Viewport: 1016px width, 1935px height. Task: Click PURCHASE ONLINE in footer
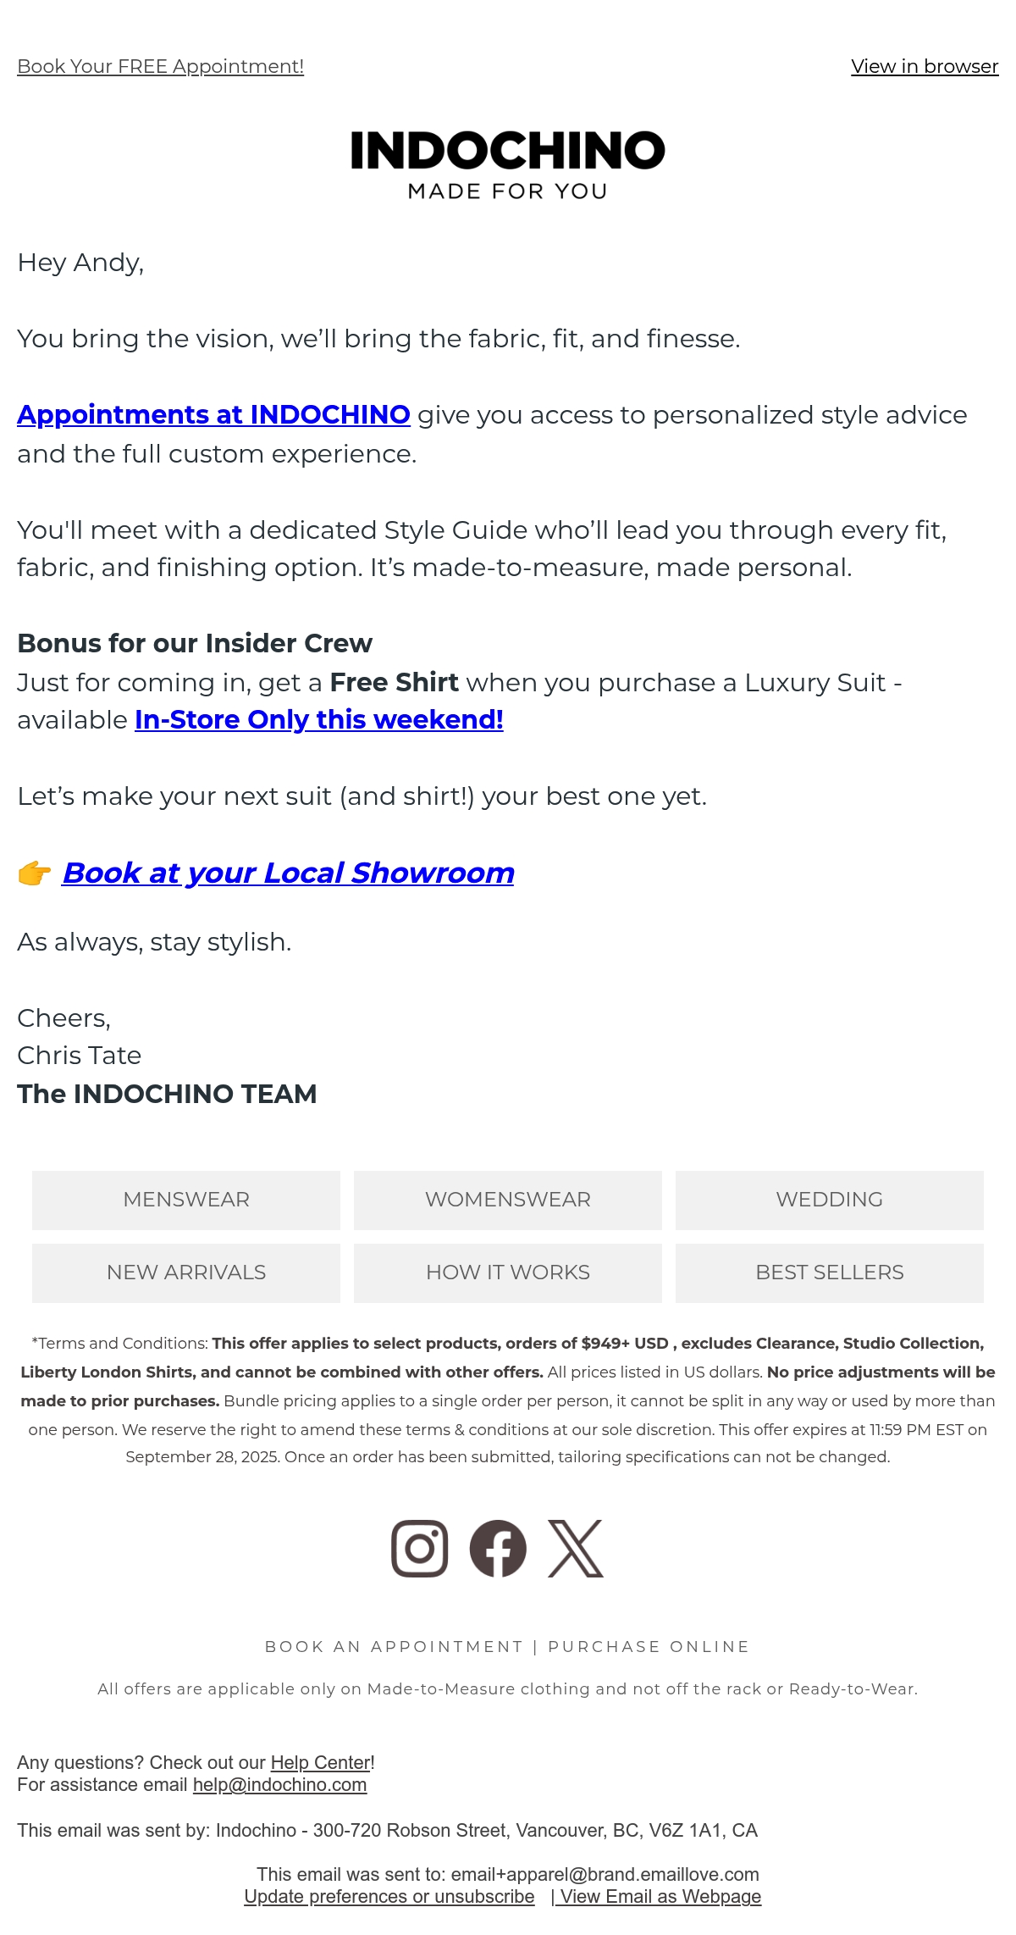pyautogui.click(x=649, y=1646)
